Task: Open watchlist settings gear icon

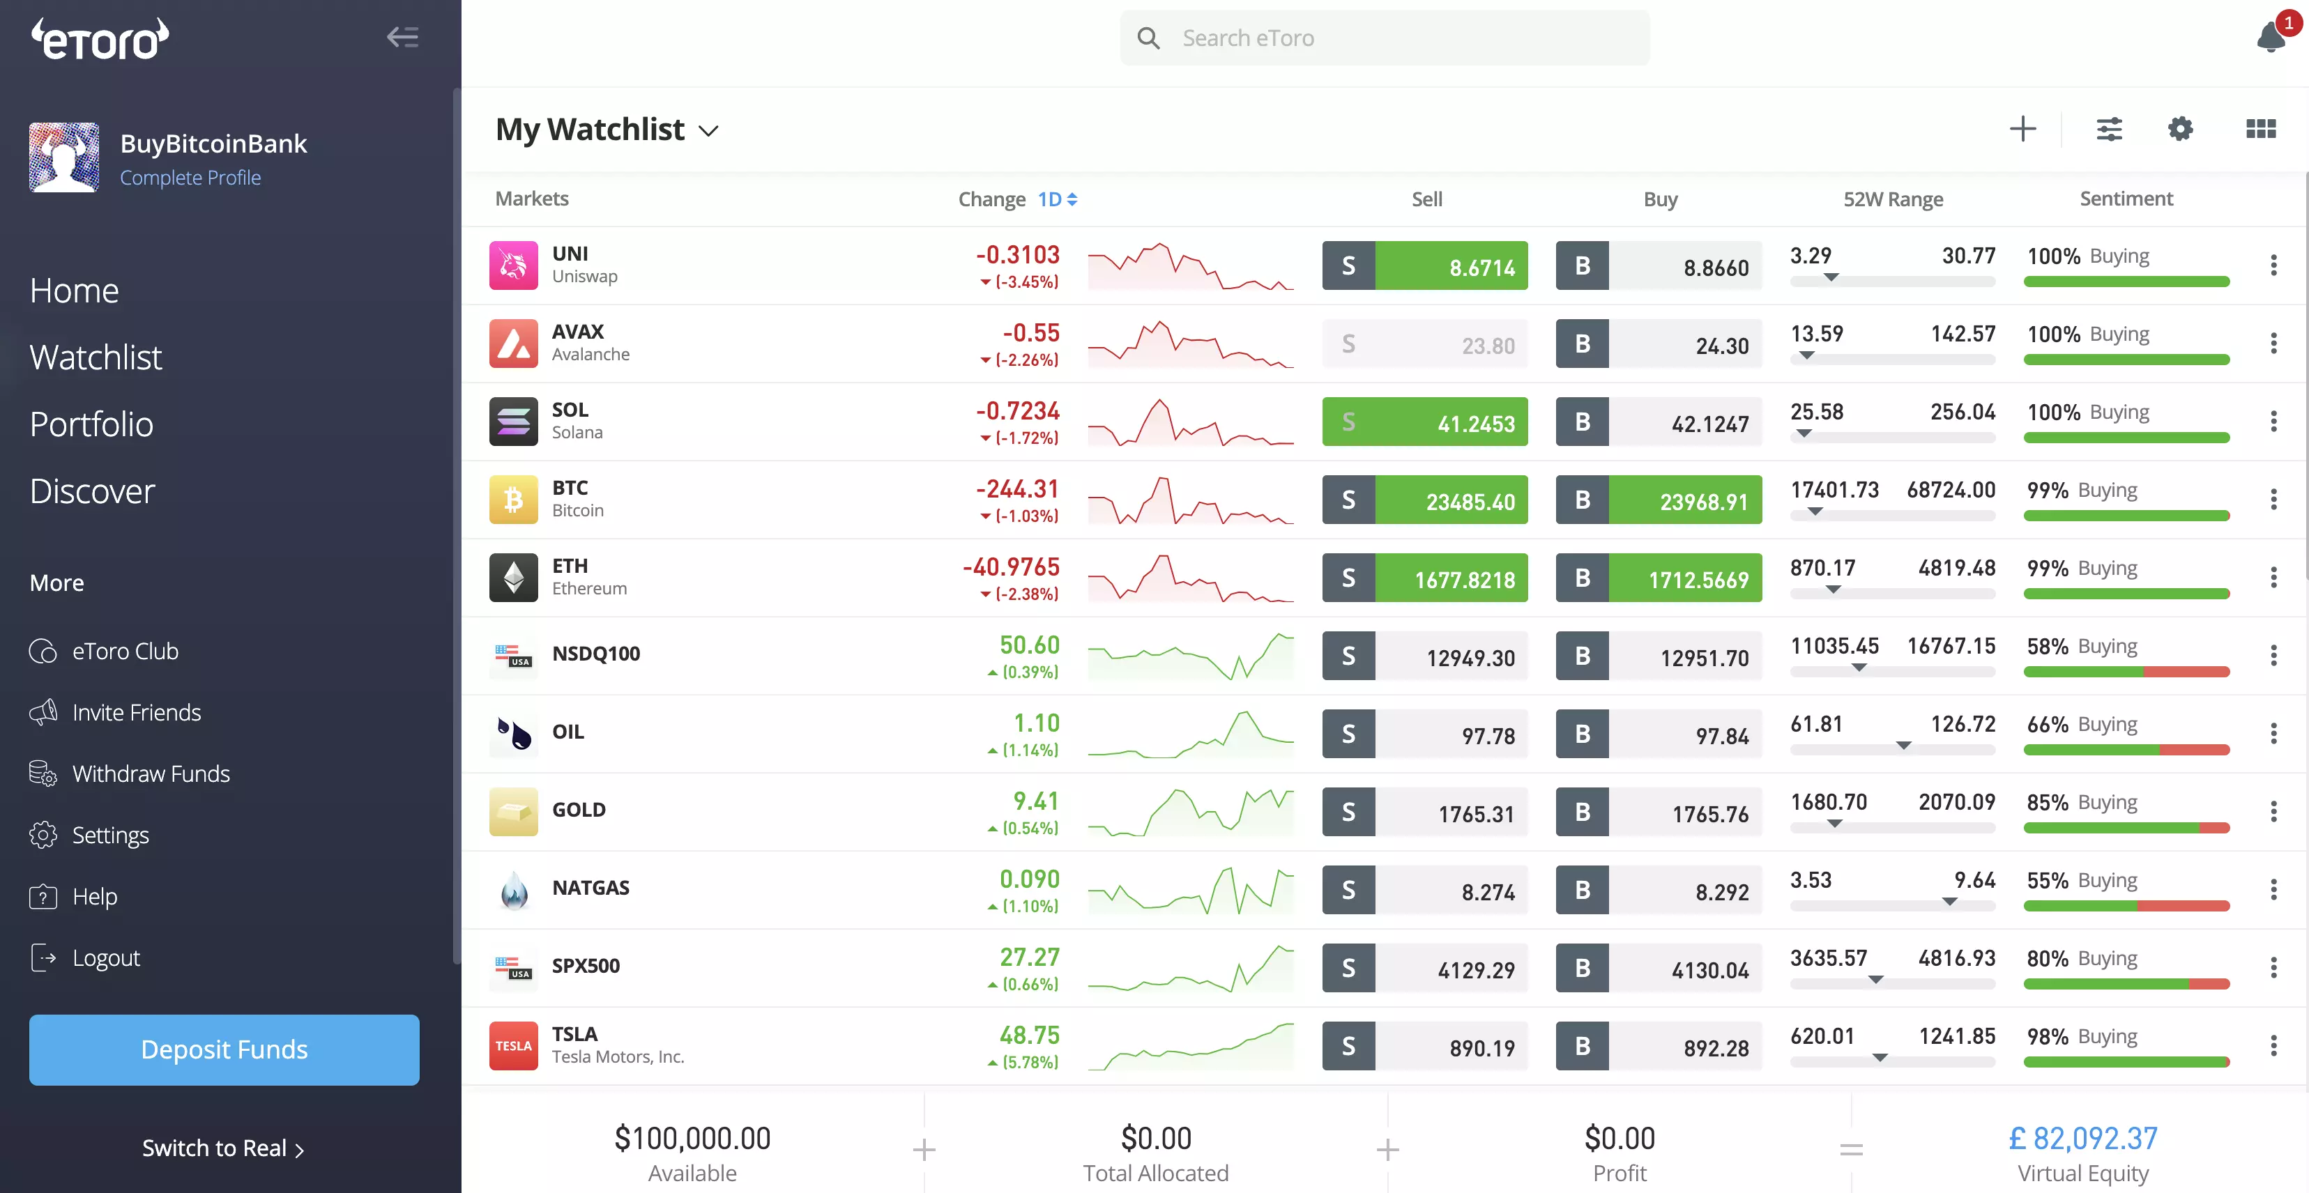Action: coord(2180,129)
